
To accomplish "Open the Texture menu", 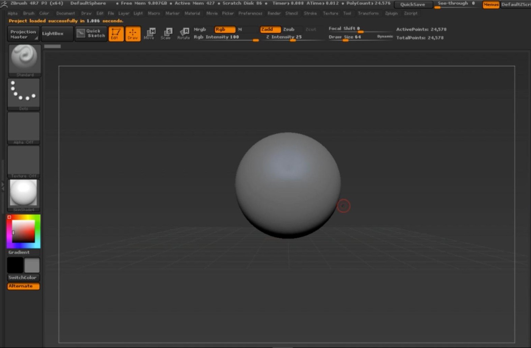I will [x=330, y=13].
